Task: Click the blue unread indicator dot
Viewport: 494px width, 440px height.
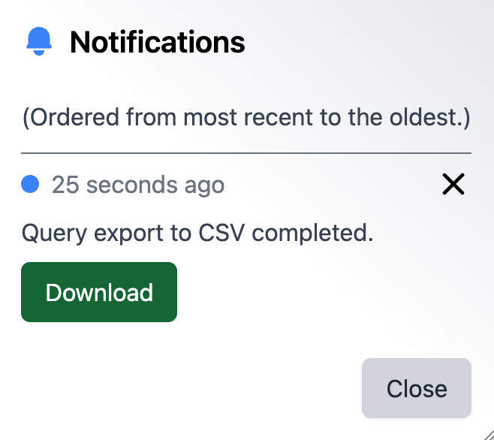Action: (30, 184)
